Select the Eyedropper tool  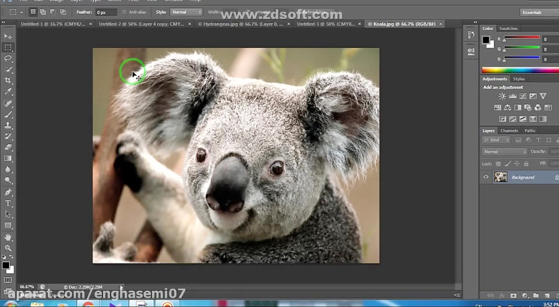click(8, 91)
